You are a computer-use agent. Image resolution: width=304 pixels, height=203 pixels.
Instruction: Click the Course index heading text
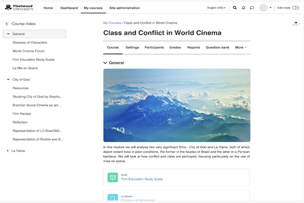click(24, 24)
